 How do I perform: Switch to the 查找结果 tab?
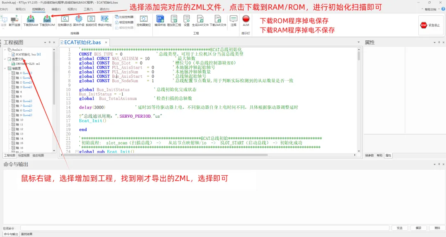pyautogui.click(x=27, y=234)
